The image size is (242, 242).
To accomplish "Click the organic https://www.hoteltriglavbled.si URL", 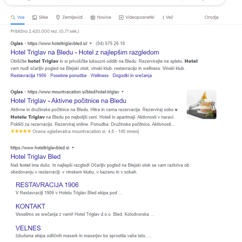I will (40, 148).
